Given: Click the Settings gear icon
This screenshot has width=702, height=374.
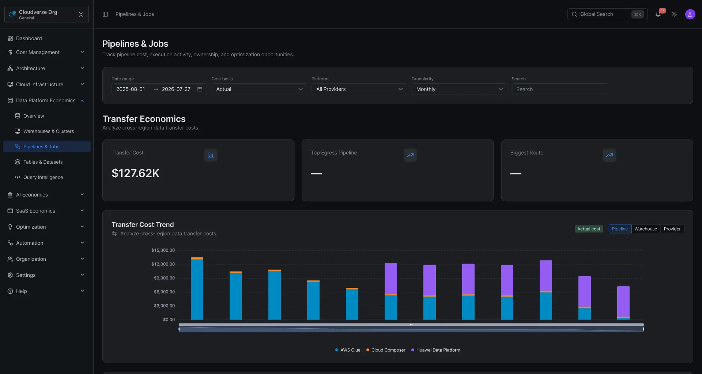Looking at the screenshot, I should pyautogui.click(x=10, y=275).
